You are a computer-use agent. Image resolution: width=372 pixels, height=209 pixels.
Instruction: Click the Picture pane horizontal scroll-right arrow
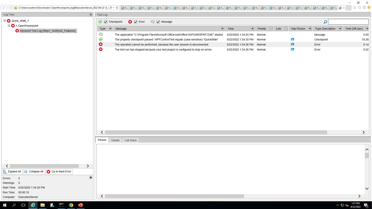pos(359,196)
